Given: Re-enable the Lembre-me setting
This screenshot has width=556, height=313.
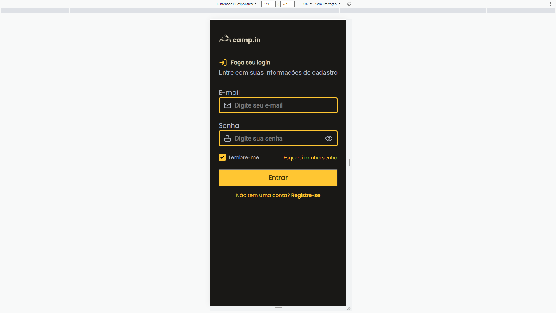Looking at the screenshot, I should (222, 157).
